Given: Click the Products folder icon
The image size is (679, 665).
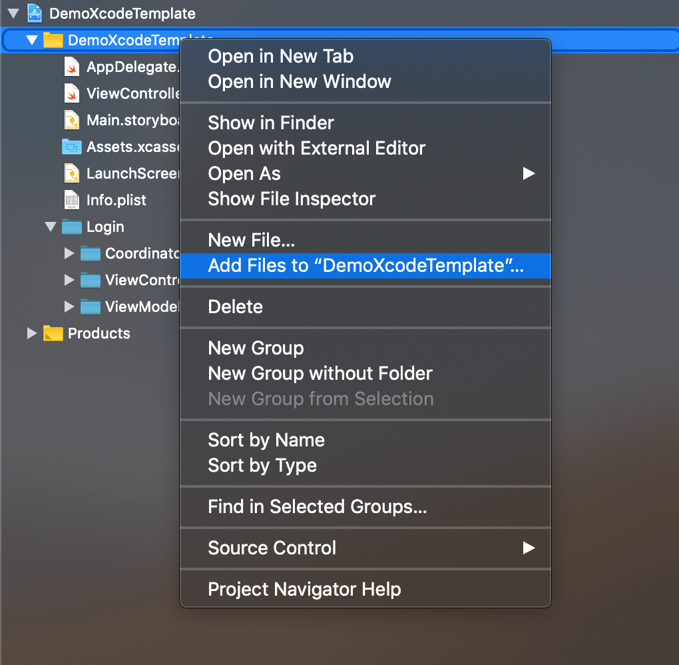Looking at the screenshot, I should [53, 333].
